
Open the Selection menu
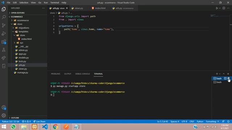point(24,3)
